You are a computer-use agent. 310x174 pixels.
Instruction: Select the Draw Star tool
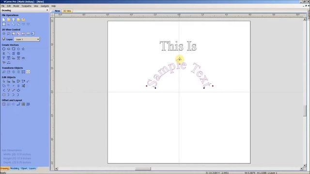(23, 49)
